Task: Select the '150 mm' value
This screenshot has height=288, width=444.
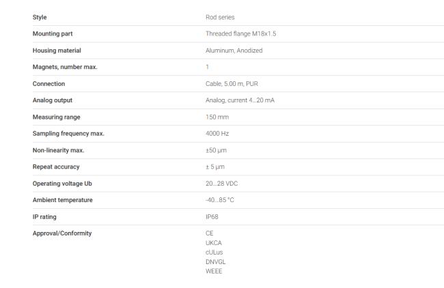Action: (216, 117)
